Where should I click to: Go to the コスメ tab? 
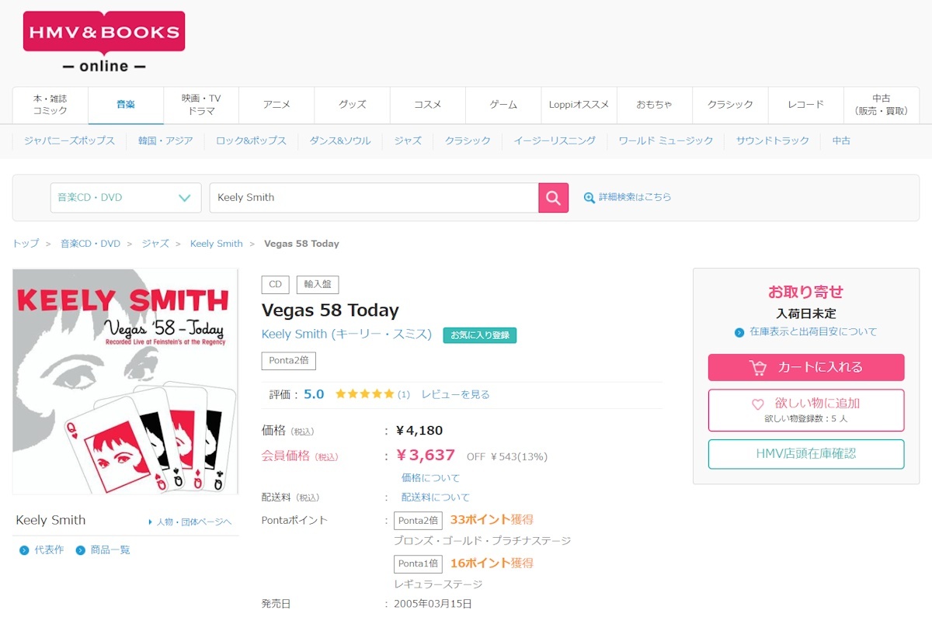pyautogui.click(x=427, y=105)
